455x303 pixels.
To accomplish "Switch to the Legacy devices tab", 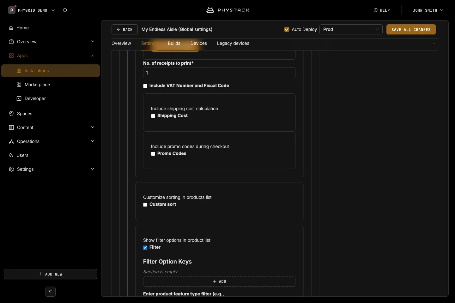I will tap(233, 43).
